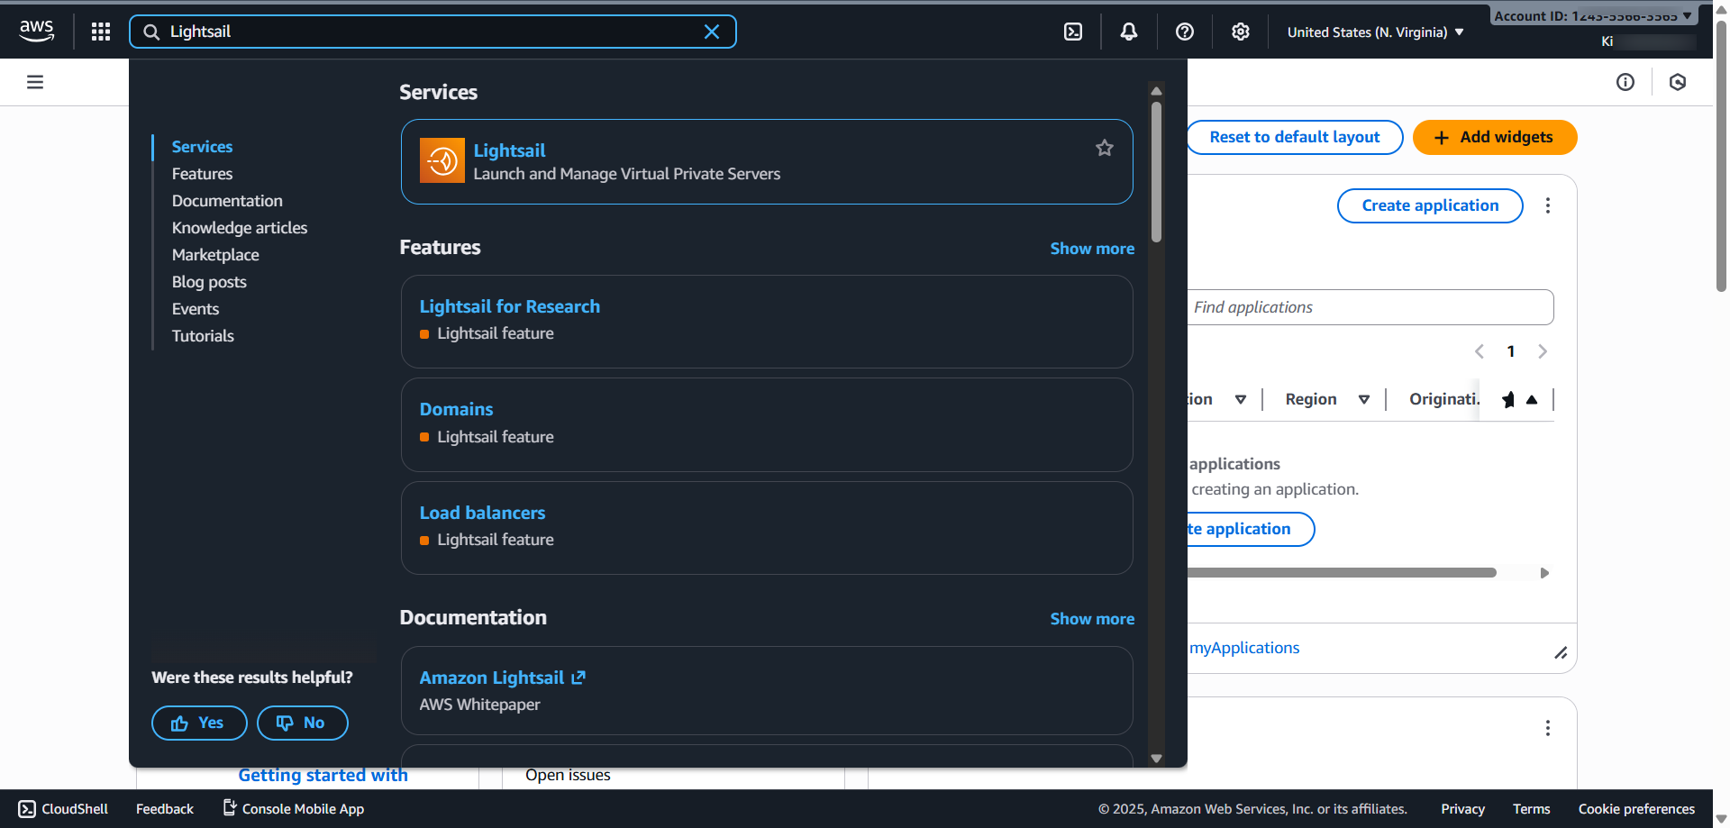Launch CloudShell from the top bar icon

[x=1073, y=32]
